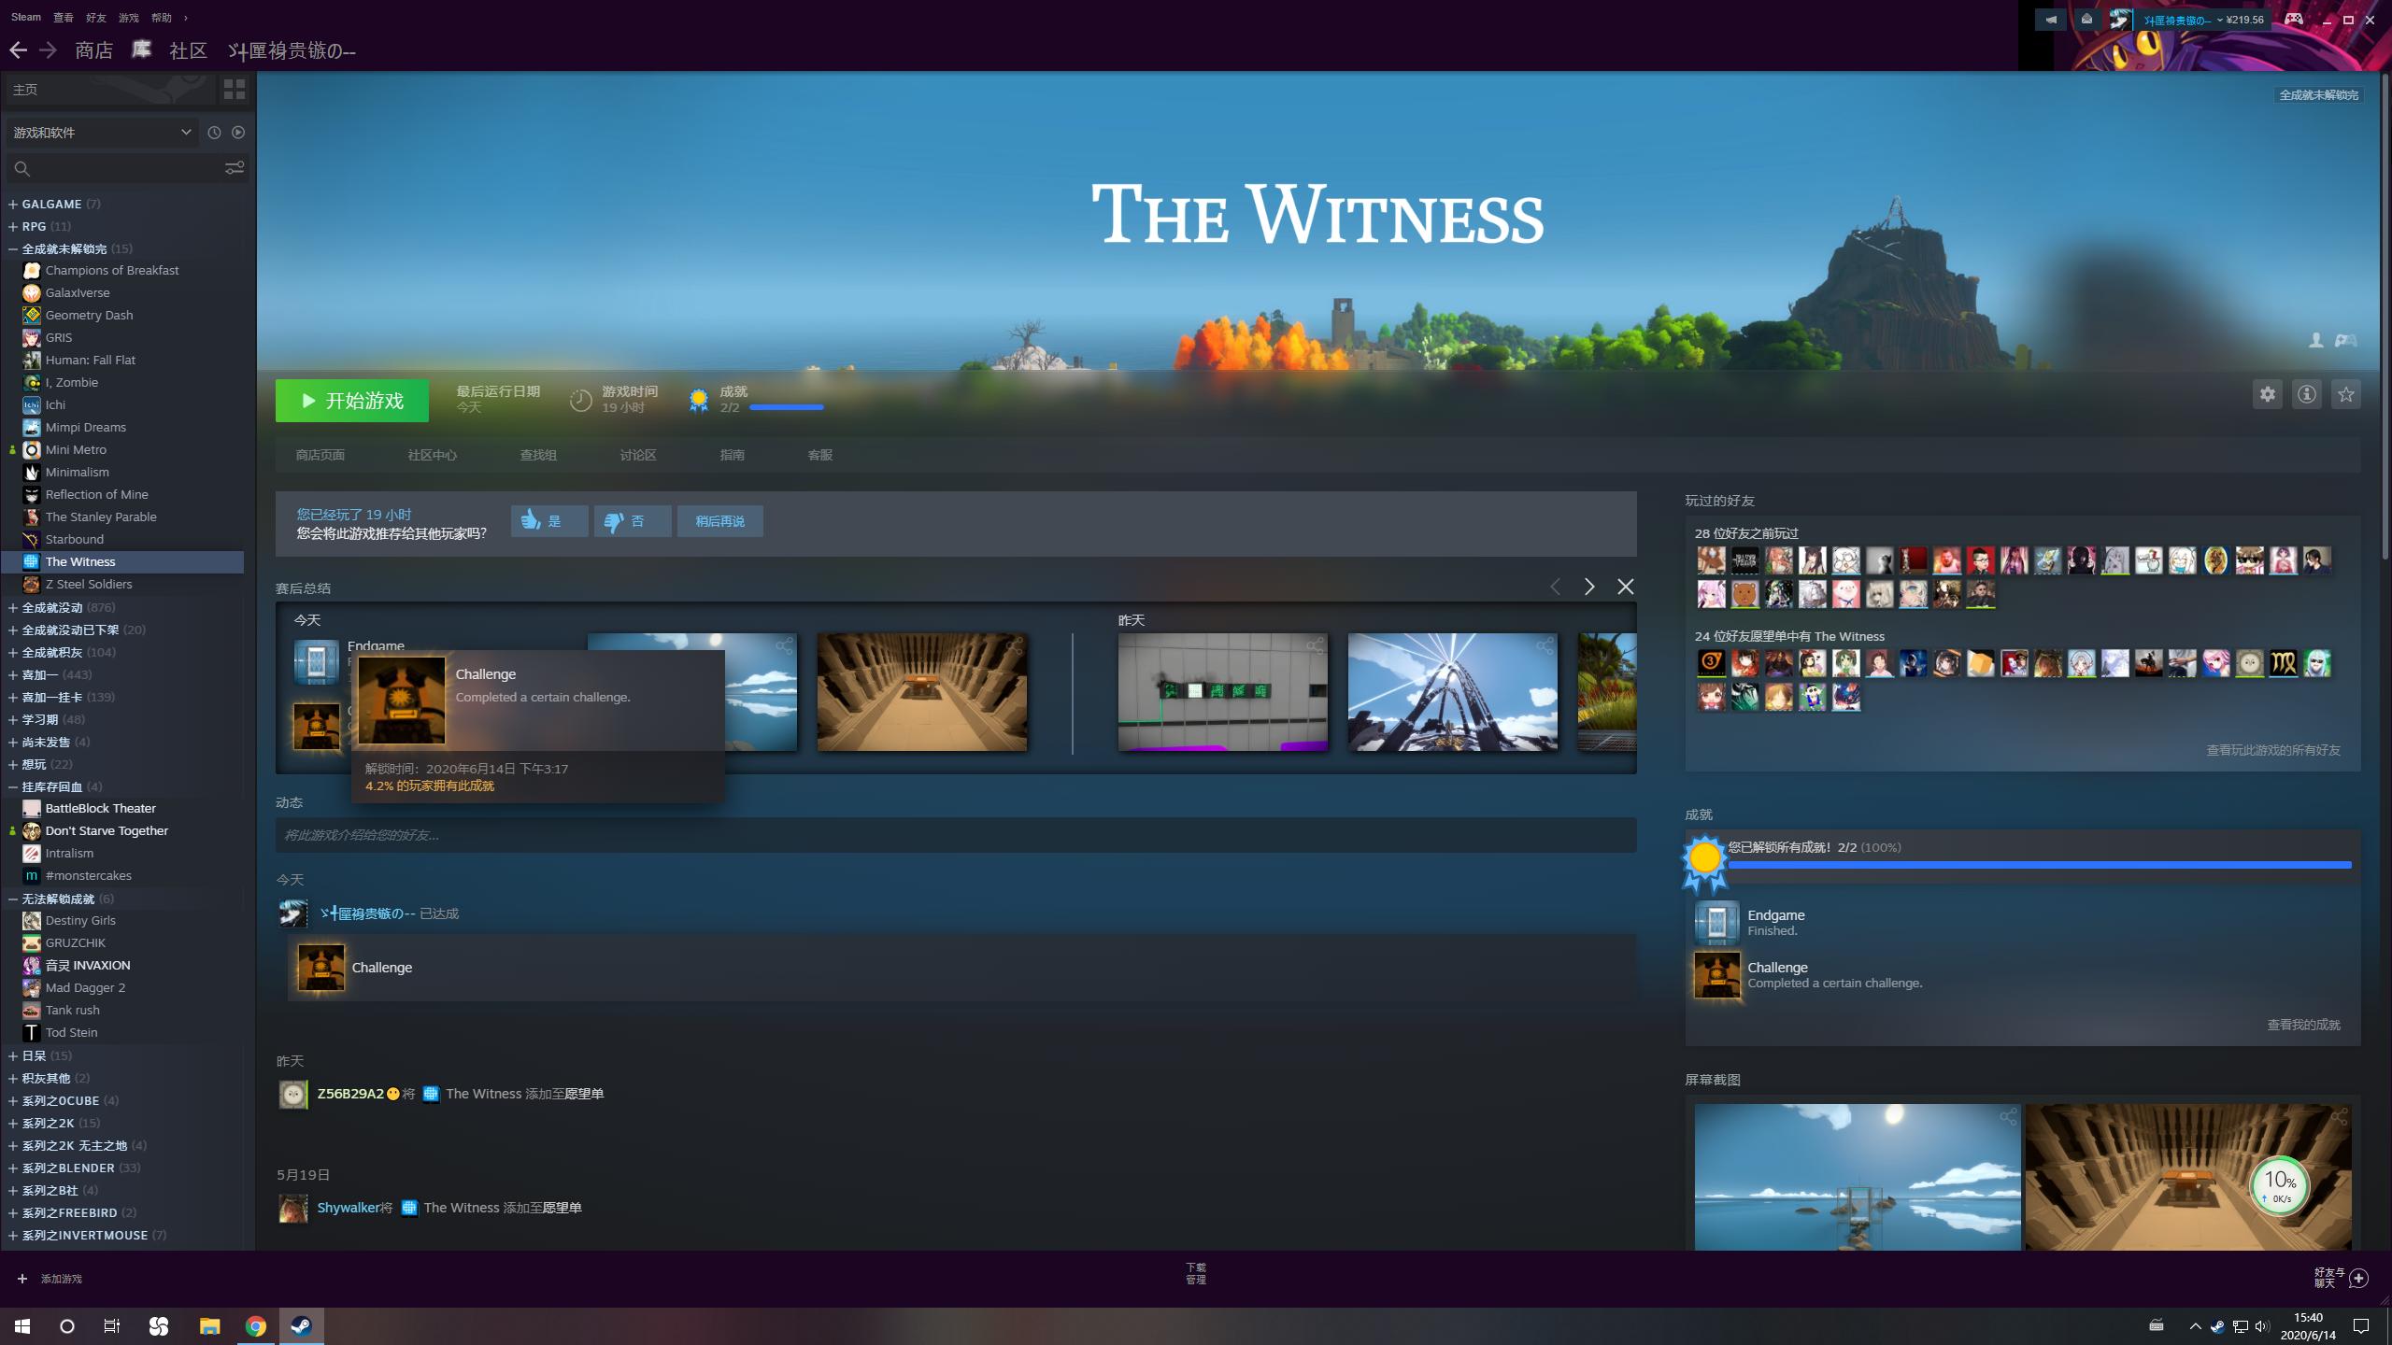Open the 游戏和软件 dropdown
Viewport: 2392px width, 1345px height.
tap(103, 133)
